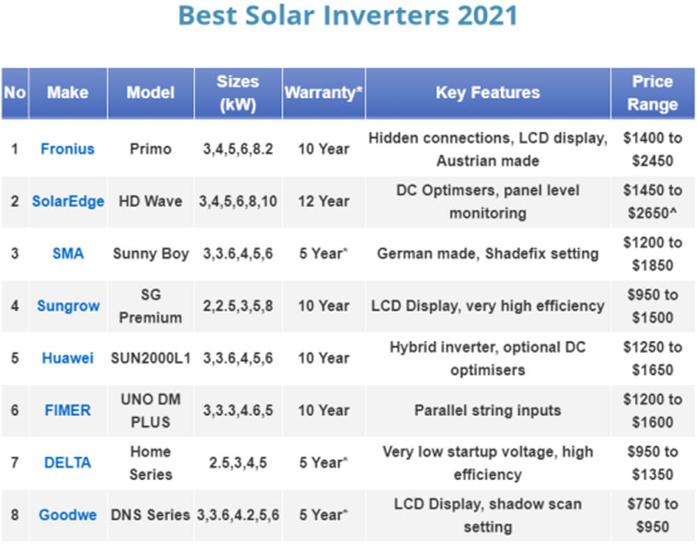Click the Parallel string inputs feature cell

(488, 410)
